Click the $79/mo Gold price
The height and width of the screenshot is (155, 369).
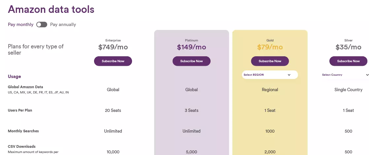[x=270, y=47]
